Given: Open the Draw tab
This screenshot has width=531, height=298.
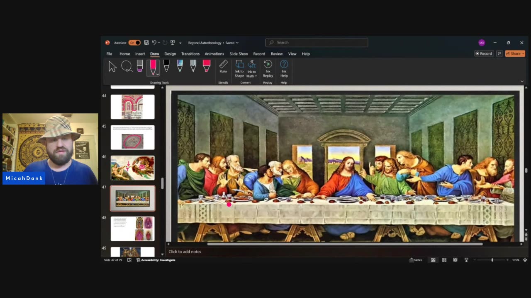Looking at the screenshot, I should (x=155, y=54).
